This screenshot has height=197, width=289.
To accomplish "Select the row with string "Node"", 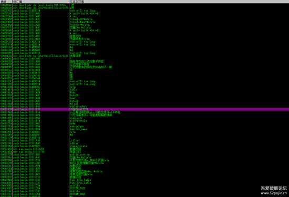I will click(145, 92).
